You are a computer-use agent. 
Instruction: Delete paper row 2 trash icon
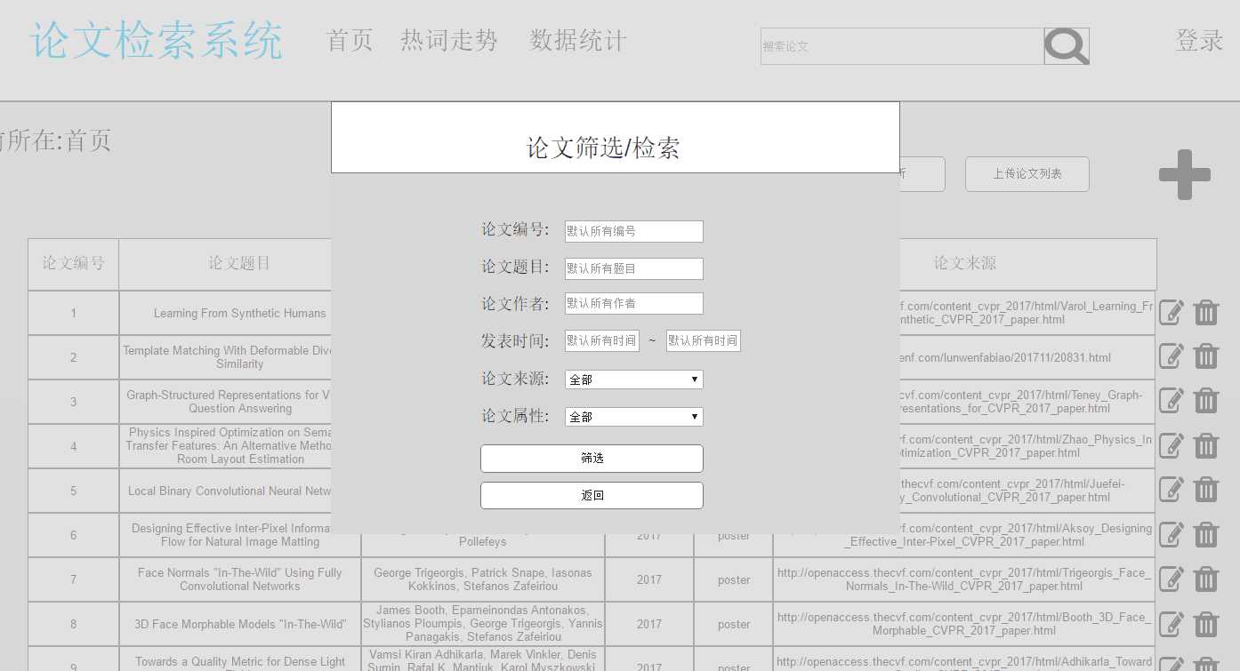[x=1206, y=356]
